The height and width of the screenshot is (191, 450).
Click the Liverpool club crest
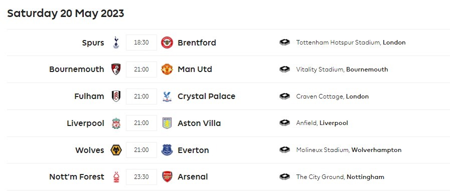(116, 123)
